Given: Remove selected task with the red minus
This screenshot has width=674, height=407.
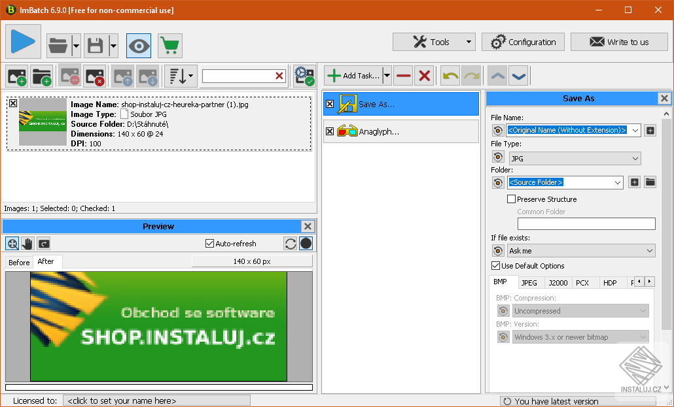Looking at the screenshot, I should [403, 76].
